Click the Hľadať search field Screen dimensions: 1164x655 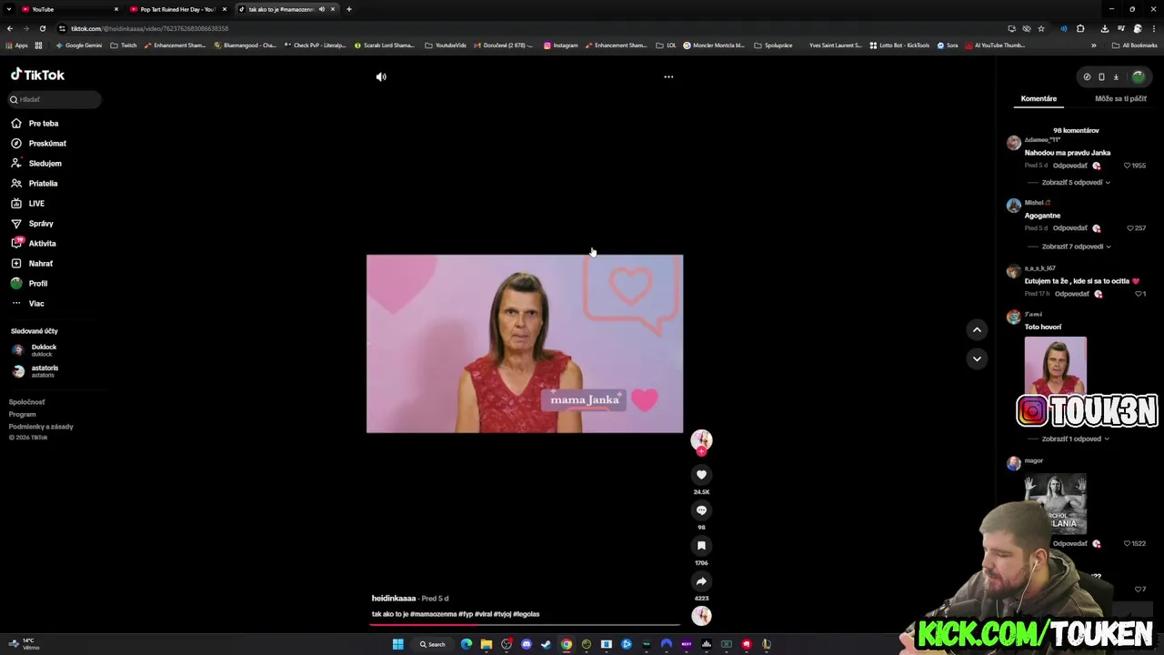click(x=55, y=99)
